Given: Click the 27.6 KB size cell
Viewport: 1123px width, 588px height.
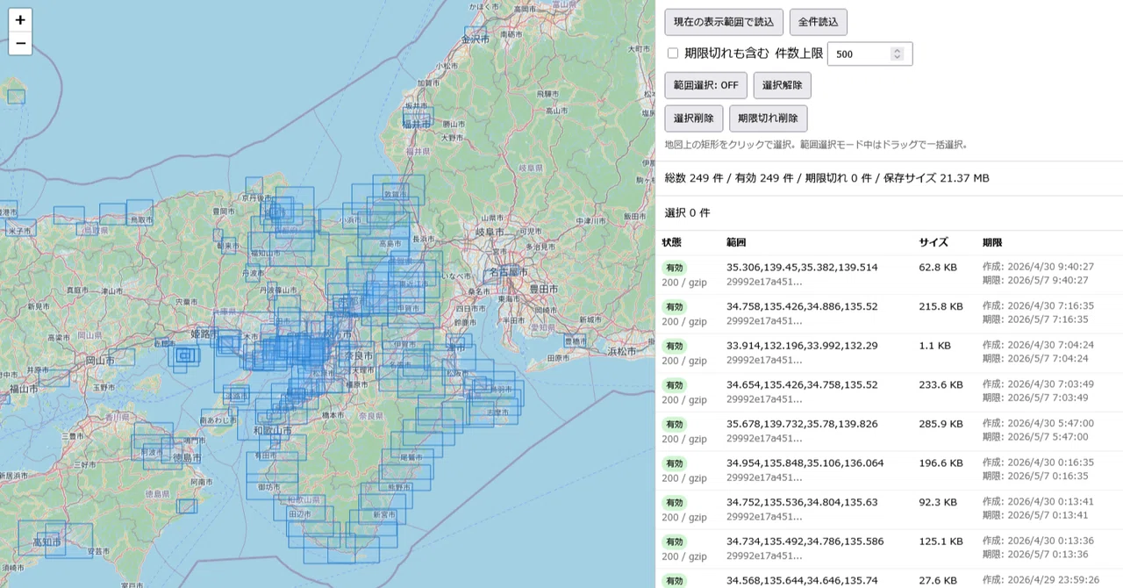Looking at the screenshot, I should 938,580.
